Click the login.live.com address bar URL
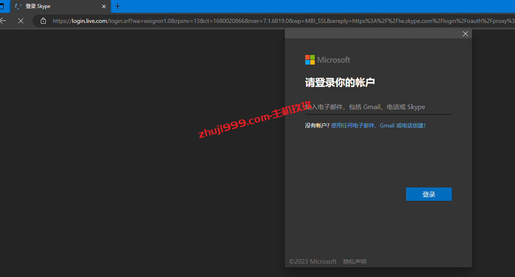 [x=283, y=20]
